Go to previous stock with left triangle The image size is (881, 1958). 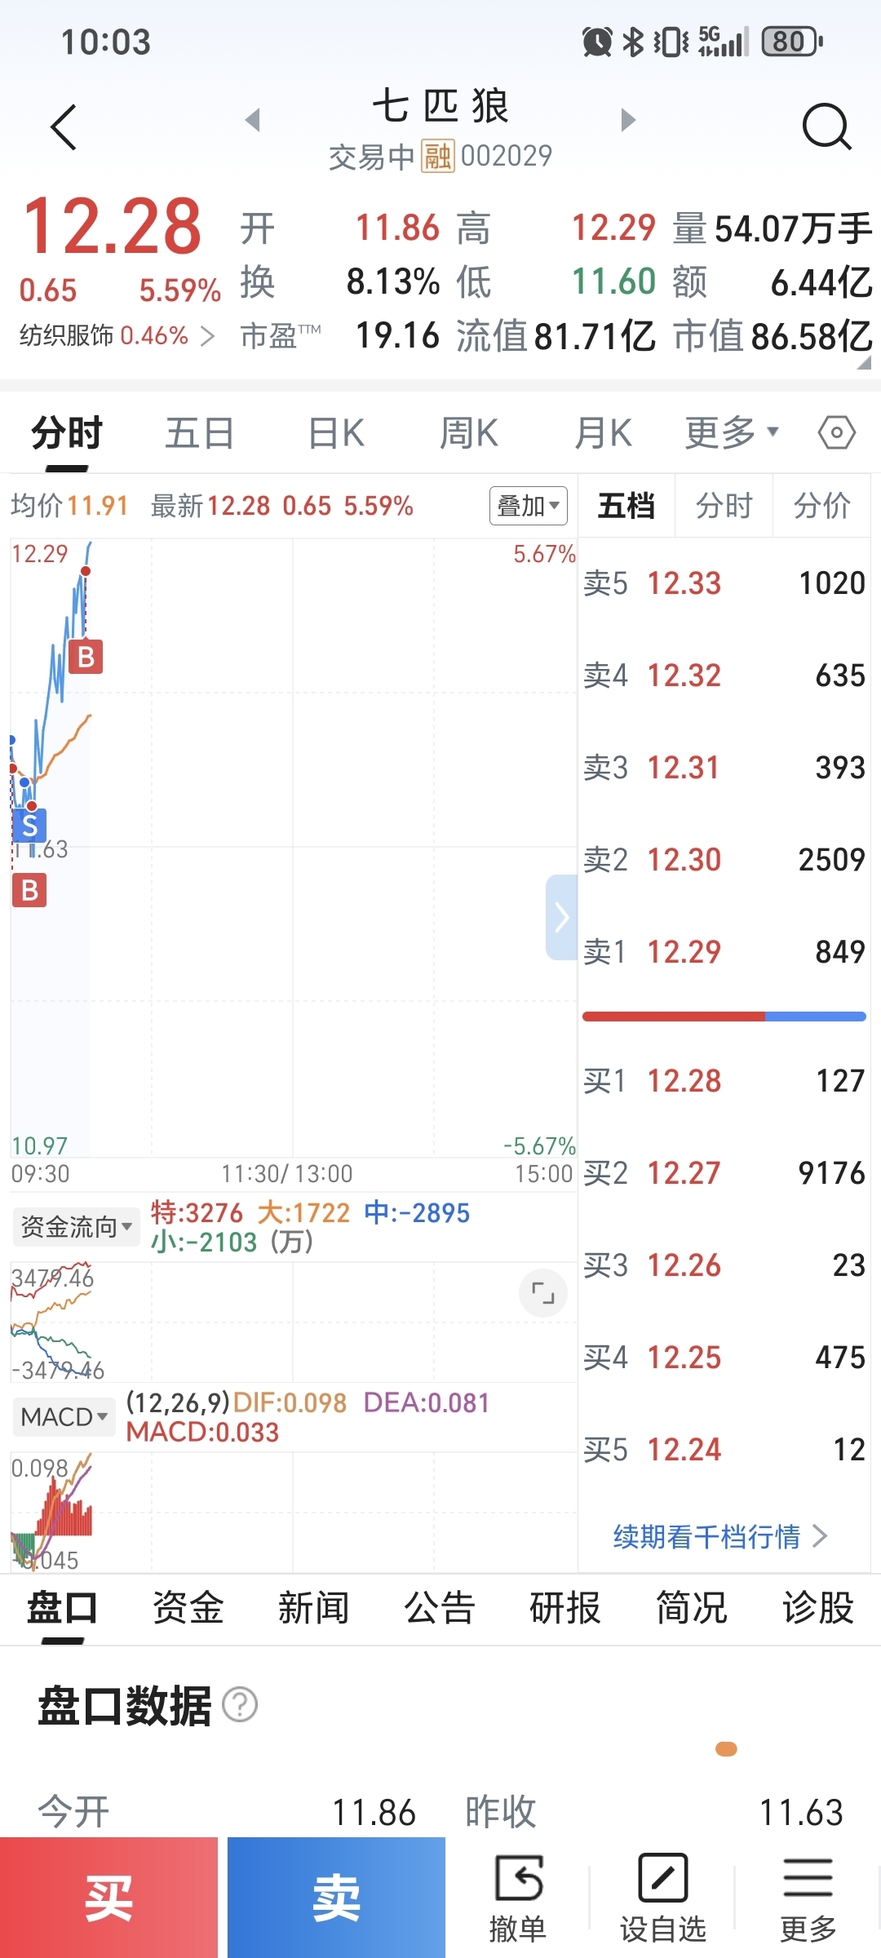pos(253,120)
